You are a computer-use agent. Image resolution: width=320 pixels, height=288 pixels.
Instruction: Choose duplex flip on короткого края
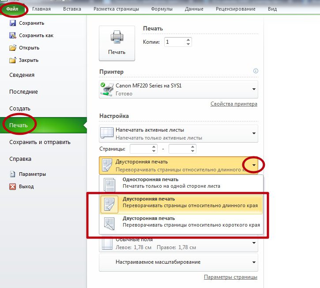tap(181, 224)
